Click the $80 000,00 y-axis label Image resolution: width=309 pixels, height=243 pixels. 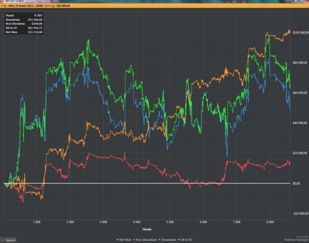tap(300, 63)
